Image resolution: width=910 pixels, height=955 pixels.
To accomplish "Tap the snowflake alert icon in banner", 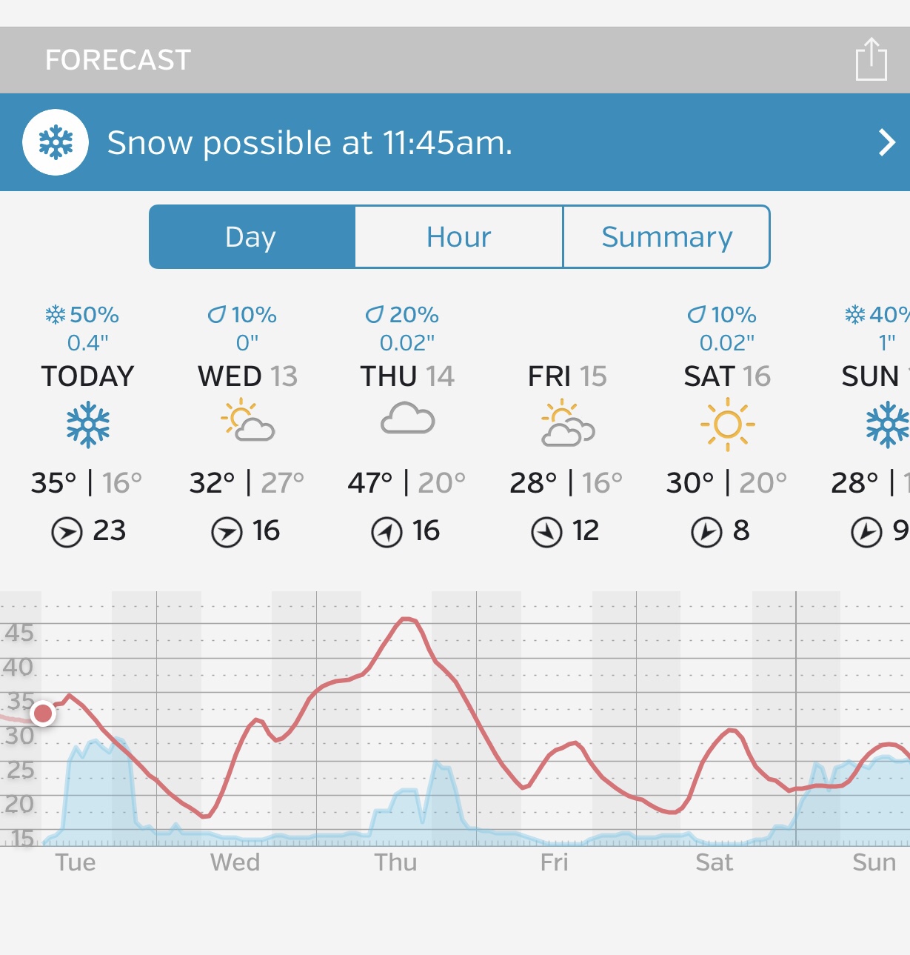I will 56,142.
